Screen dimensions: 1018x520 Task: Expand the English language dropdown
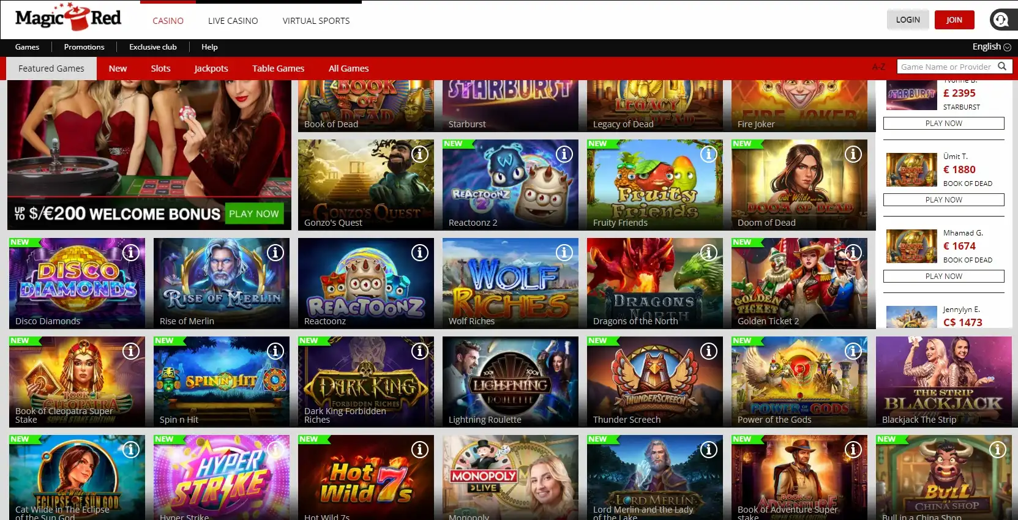click(991, 47)
